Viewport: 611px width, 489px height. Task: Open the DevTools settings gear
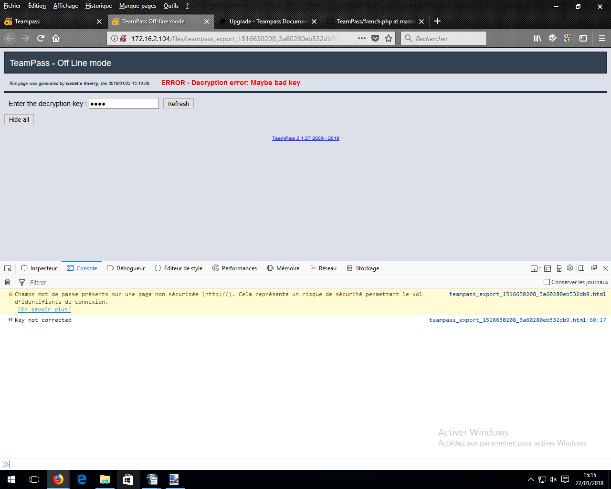pos(570,268)
